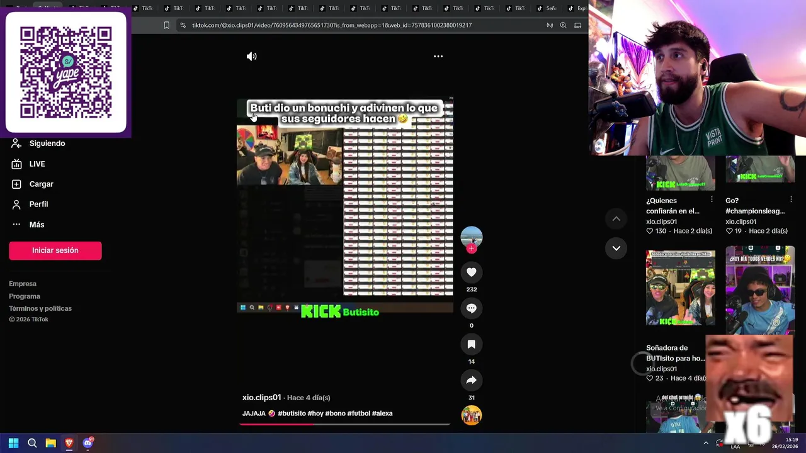Open site settings icon beside URL
This screenshot has width=806, height=453.
click(183, 25)
